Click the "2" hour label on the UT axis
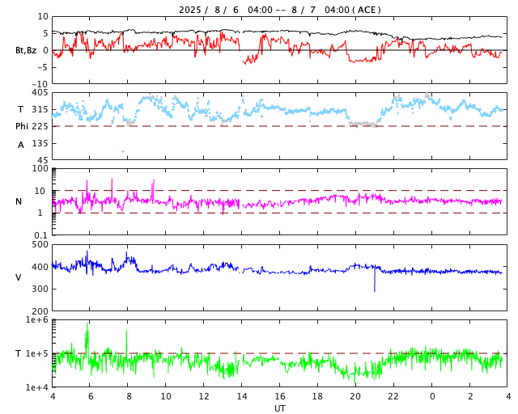This screenshot has height=414, width=518. (470, 396)
